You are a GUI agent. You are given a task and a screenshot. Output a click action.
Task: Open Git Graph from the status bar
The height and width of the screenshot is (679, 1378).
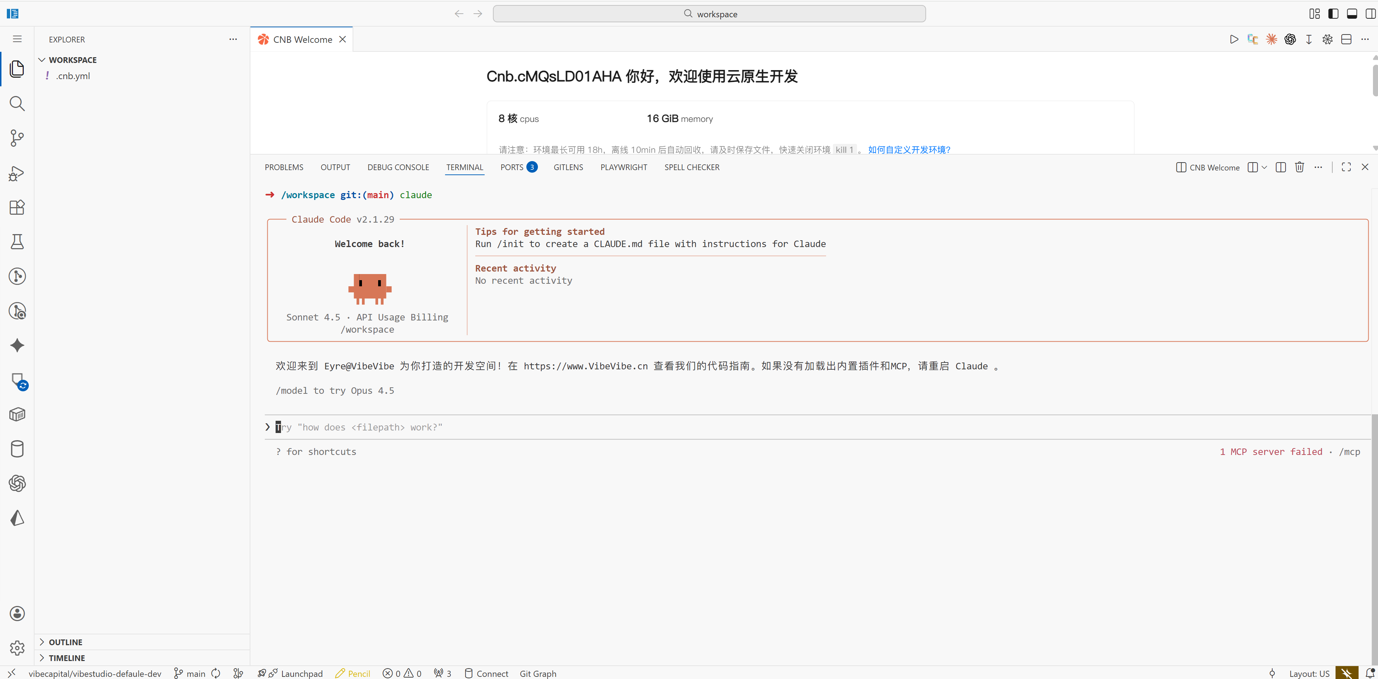[538, 673]
